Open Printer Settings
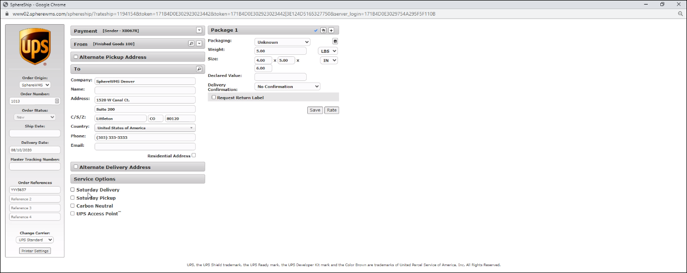This screenshot has height=273, width=687. point(35,251)
